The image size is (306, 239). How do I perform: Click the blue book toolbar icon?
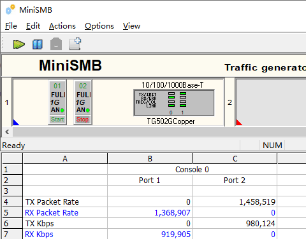point(38,44)
